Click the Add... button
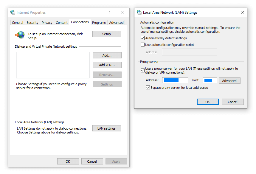256x174 pixels. (107, 55)
